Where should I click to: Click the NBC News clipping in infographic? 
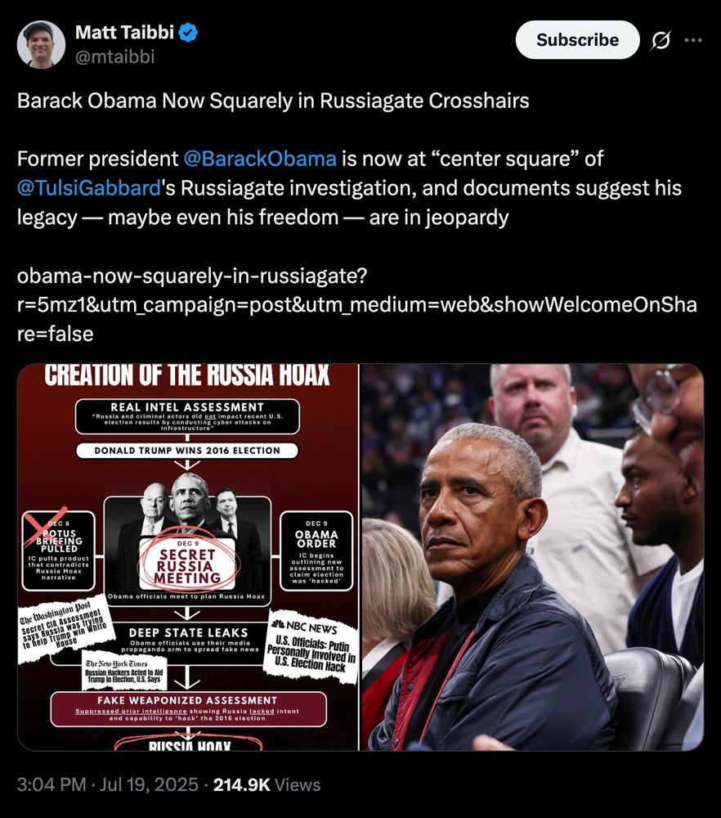pyautogui.click(x=312, y=647)
